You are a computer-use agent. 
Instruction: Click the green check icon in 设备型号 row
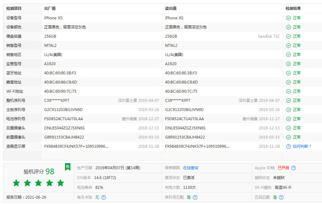[288, 18]
